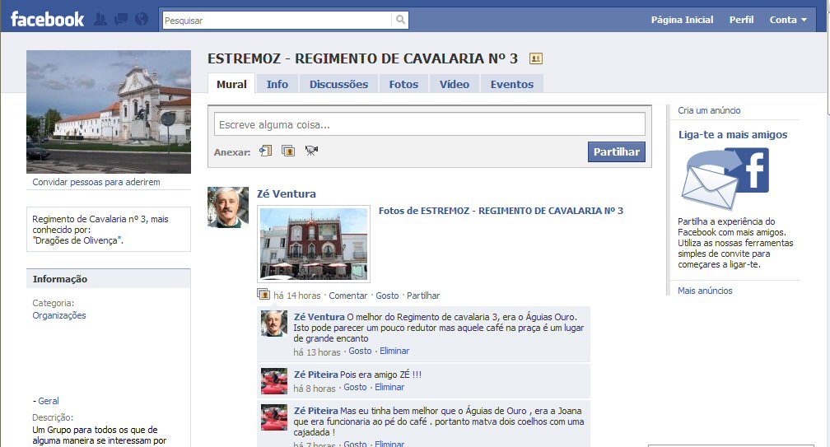The width and height of the screenshot is (830, 447).
Task: Click the regiment building group photo
Action: (x=109, y=112)
